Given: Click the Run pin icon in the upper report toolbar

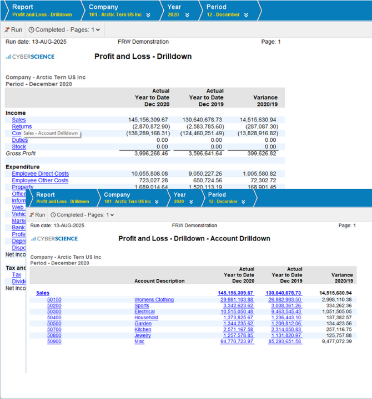Looking at the screenshot, I should point(7,30).
